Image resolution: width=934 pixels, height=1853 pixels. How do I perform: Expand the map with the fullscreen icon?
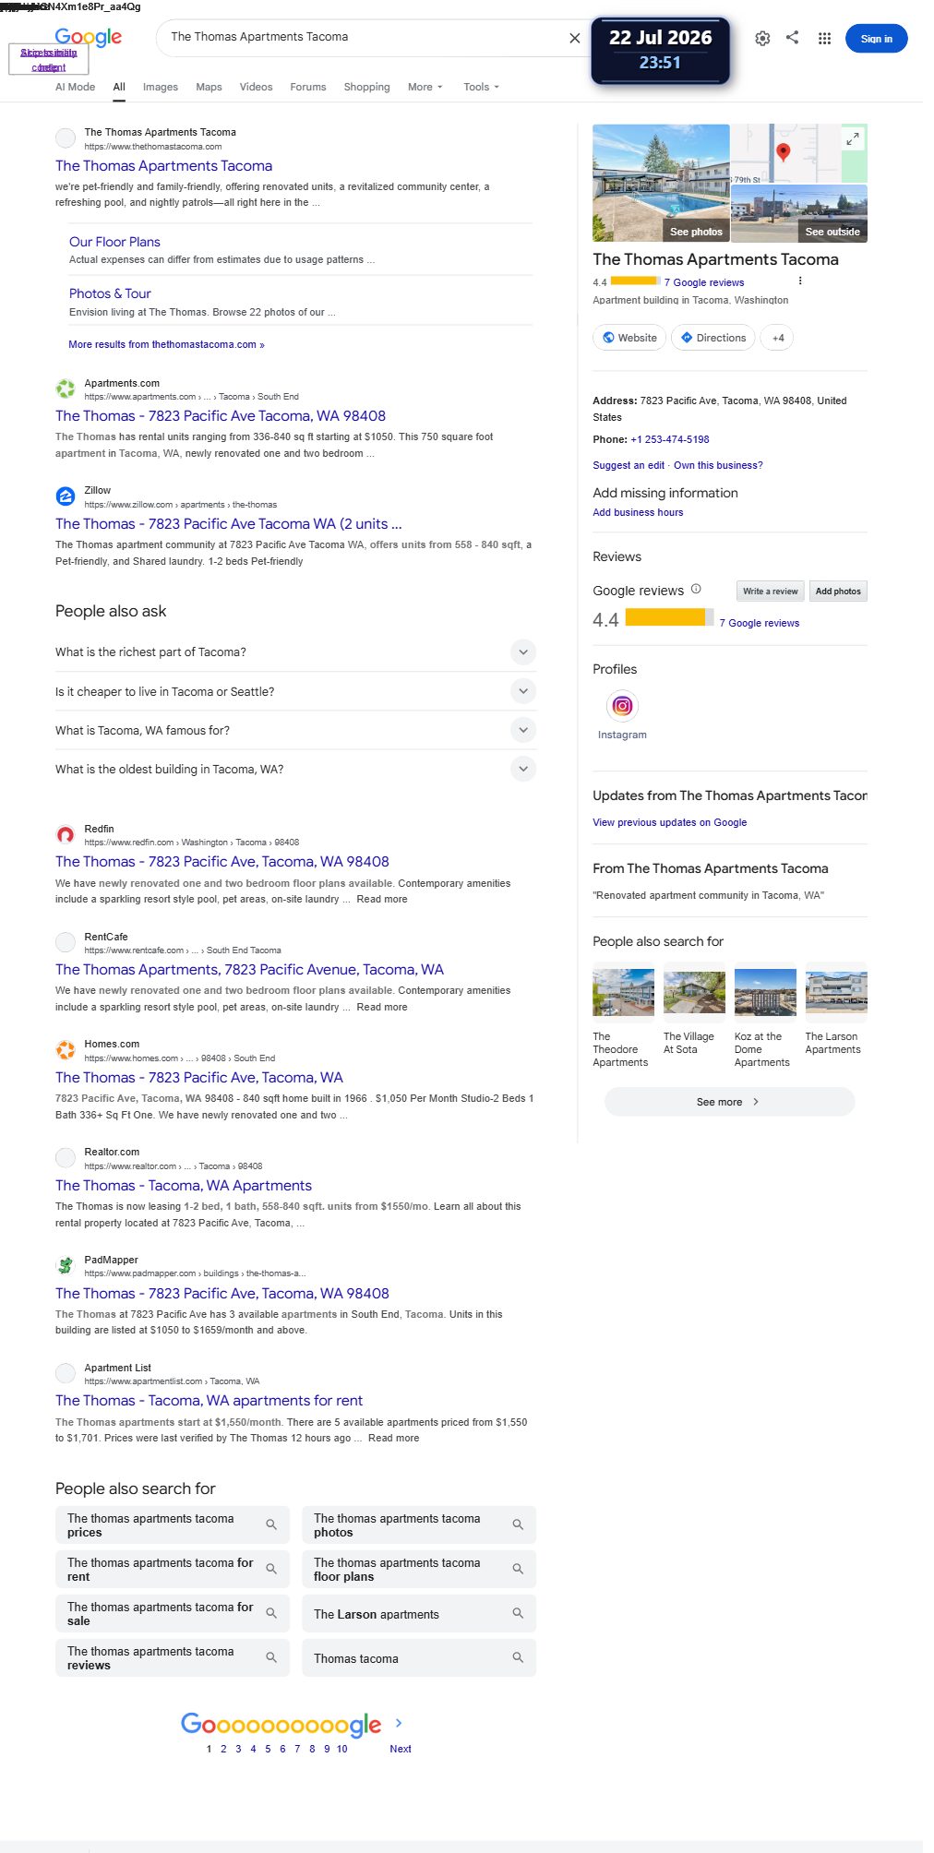pos(853,138)
